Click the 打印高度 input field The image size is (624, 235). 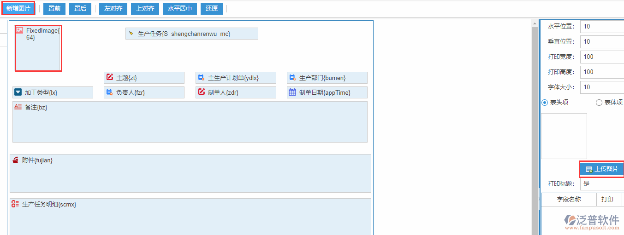coord(602,72)
